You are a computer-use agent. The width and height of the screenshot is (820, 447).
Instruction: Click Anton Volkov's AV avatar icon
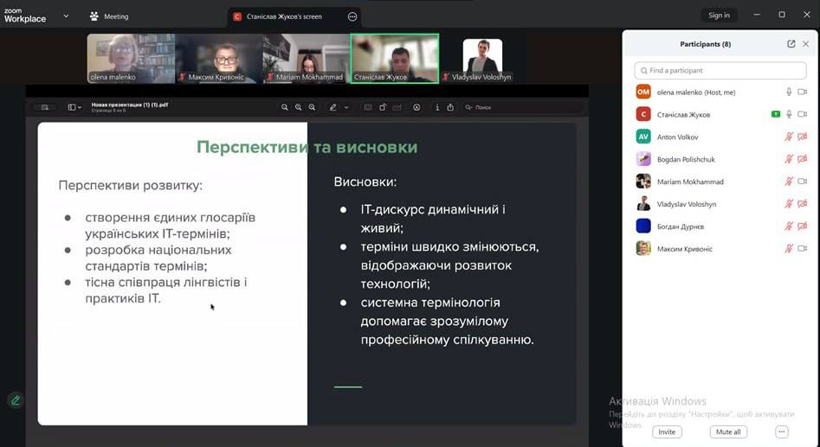pos(642,137)
